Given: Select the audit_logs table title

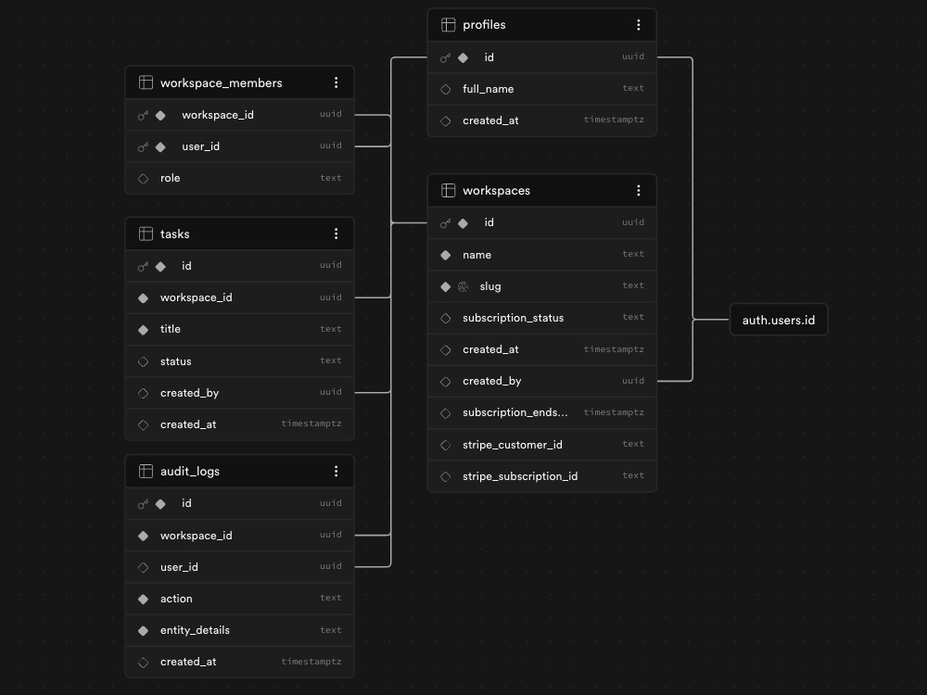Looking at the screenshot, I should click(x=190, y=471).
